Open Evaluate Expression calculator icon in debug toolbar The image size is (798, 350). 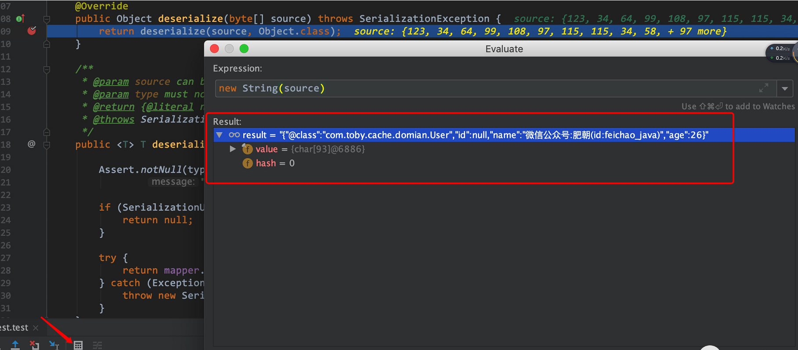78,345
